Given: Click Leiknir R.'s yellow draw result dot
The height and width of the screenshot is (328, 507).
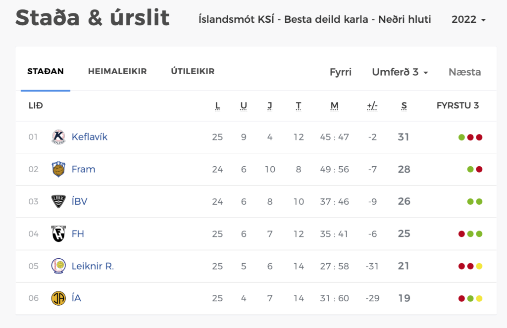Looking at the screenshot, I should (479, 266).
